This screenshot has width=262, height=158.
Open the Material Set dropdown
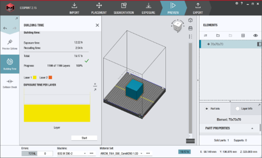coord(122,153)
